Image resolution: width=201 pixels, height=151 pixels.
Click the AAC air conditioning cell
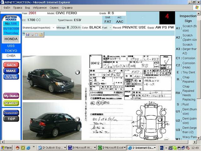120,20
